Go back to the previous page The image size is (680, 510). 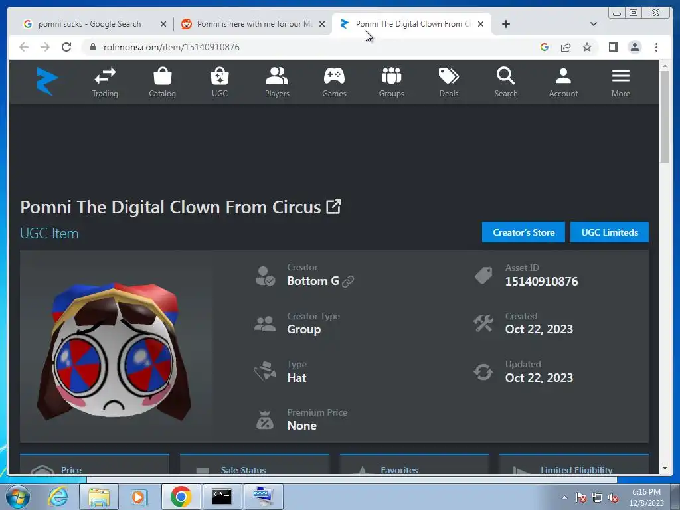tap(24, 47)
